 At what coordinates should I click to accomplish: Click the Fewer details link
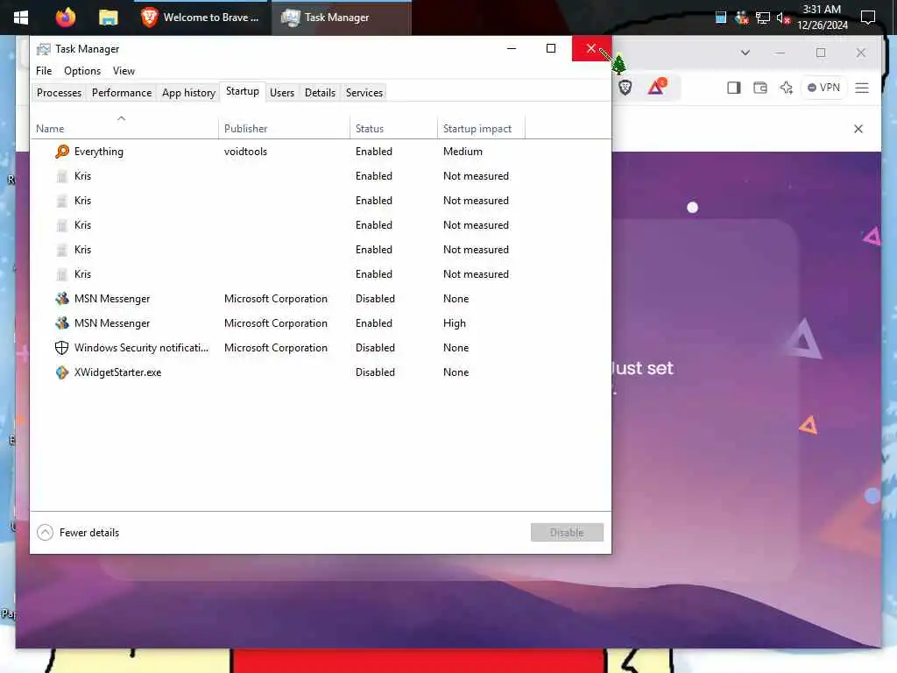(89, 533)
